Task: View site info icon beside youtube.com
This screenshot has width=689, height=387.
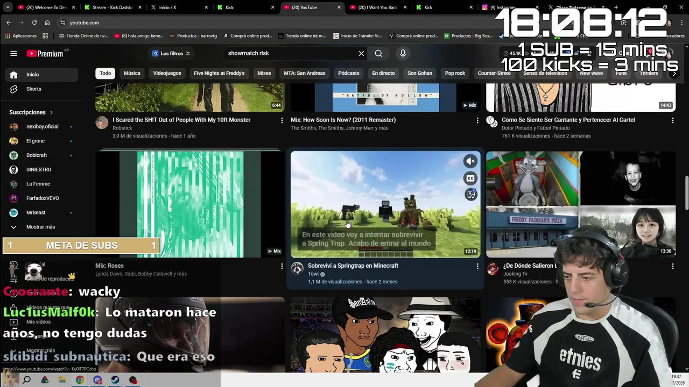Action: click(62, 23)
